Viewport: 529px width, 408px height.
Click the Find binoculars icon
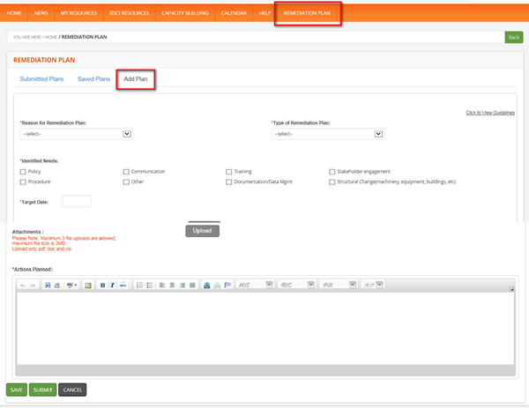tap(48, 286)
